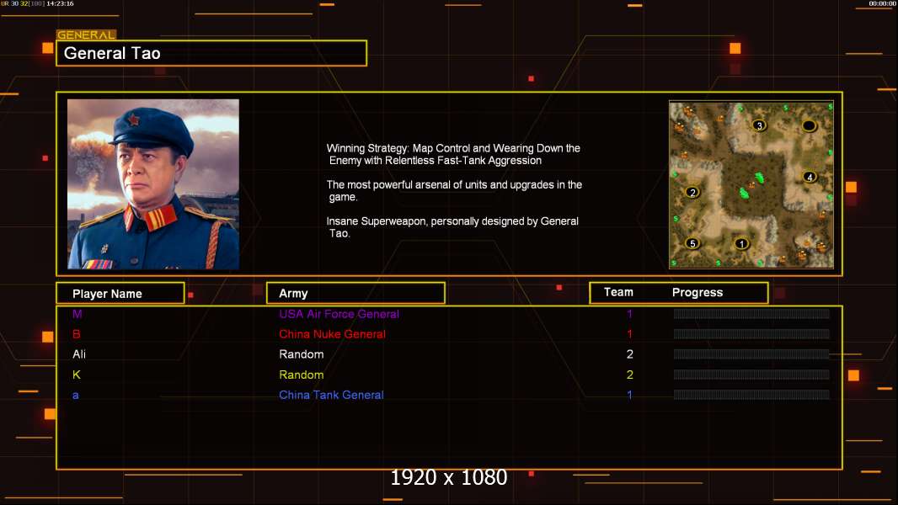Image resolution: width=898 pixels, height=505 pixels.
Task: Click the progress bar for player Ali
Action: coord(751,354)
